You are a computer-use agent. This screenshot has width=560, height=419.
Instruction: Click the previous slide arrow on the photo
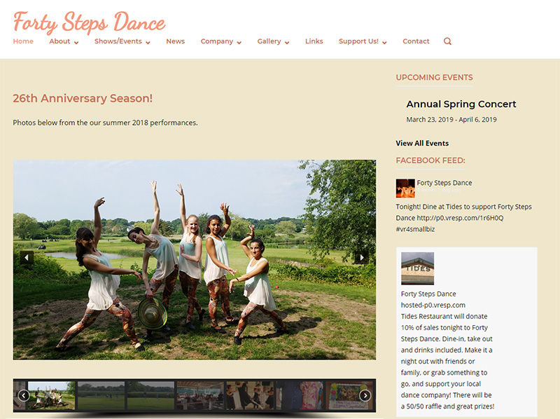tap(25, 259)
